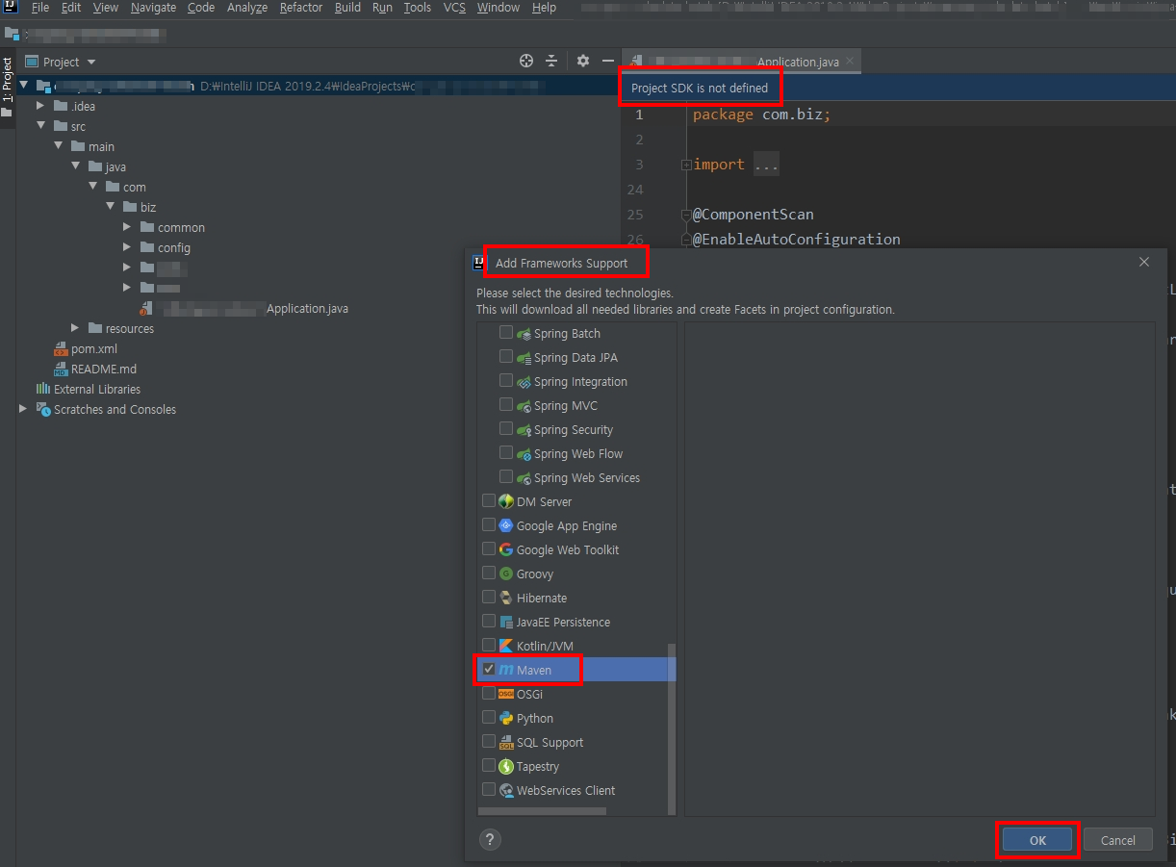The width and height of the screenshot is (1176, 867).
Task: Close the Add Frameworks Support dialog
Action: (1144, 262)
